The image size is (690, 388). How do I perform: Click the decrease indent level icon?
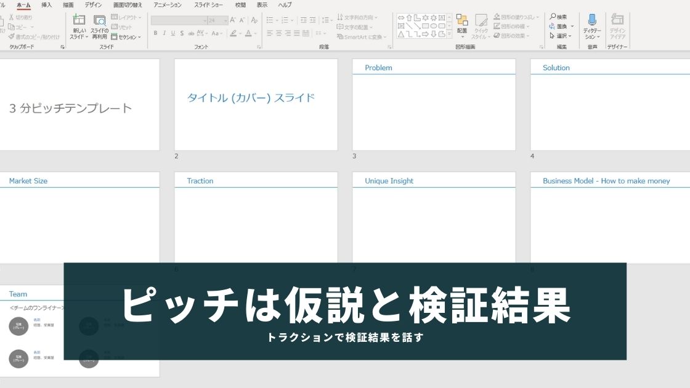point(304,20)
